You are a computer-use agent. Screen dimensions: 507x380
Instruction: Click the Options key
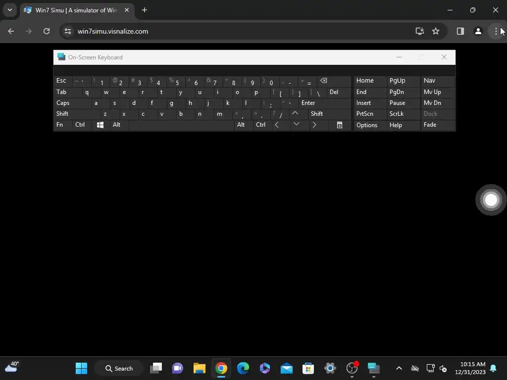[x=370, y=125]
